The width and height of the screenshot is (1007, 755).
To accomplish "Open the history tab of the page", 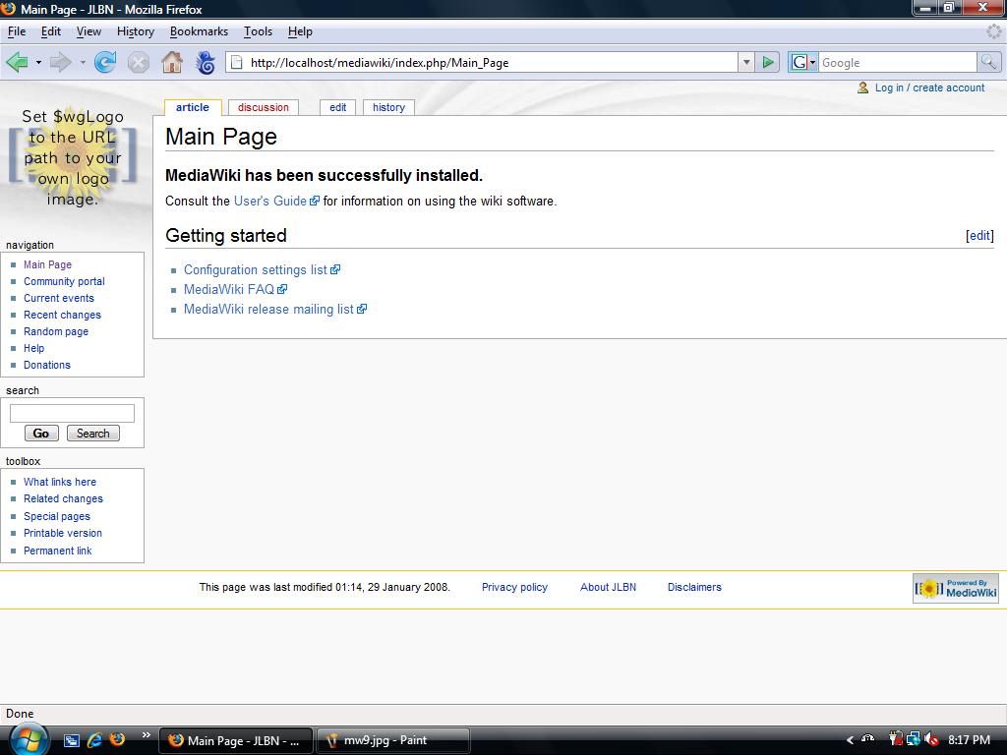I will pyautogui.click(x=388, y=108).
